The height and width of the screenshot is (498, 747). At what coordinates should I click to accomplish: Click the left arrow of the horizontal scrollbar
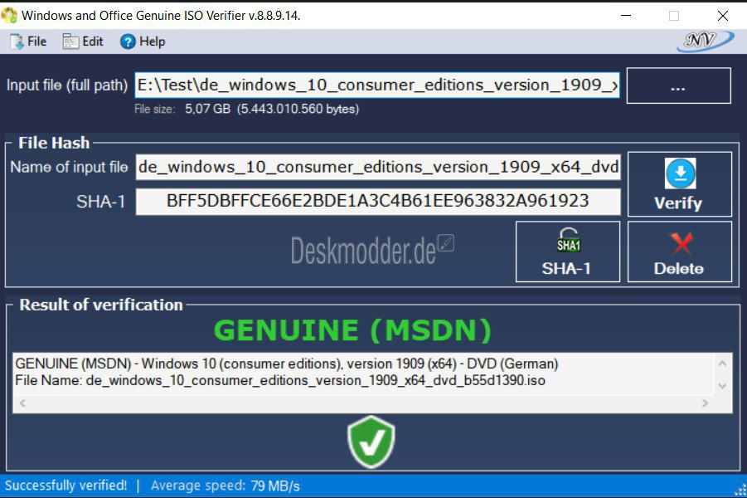pos(22,403)
